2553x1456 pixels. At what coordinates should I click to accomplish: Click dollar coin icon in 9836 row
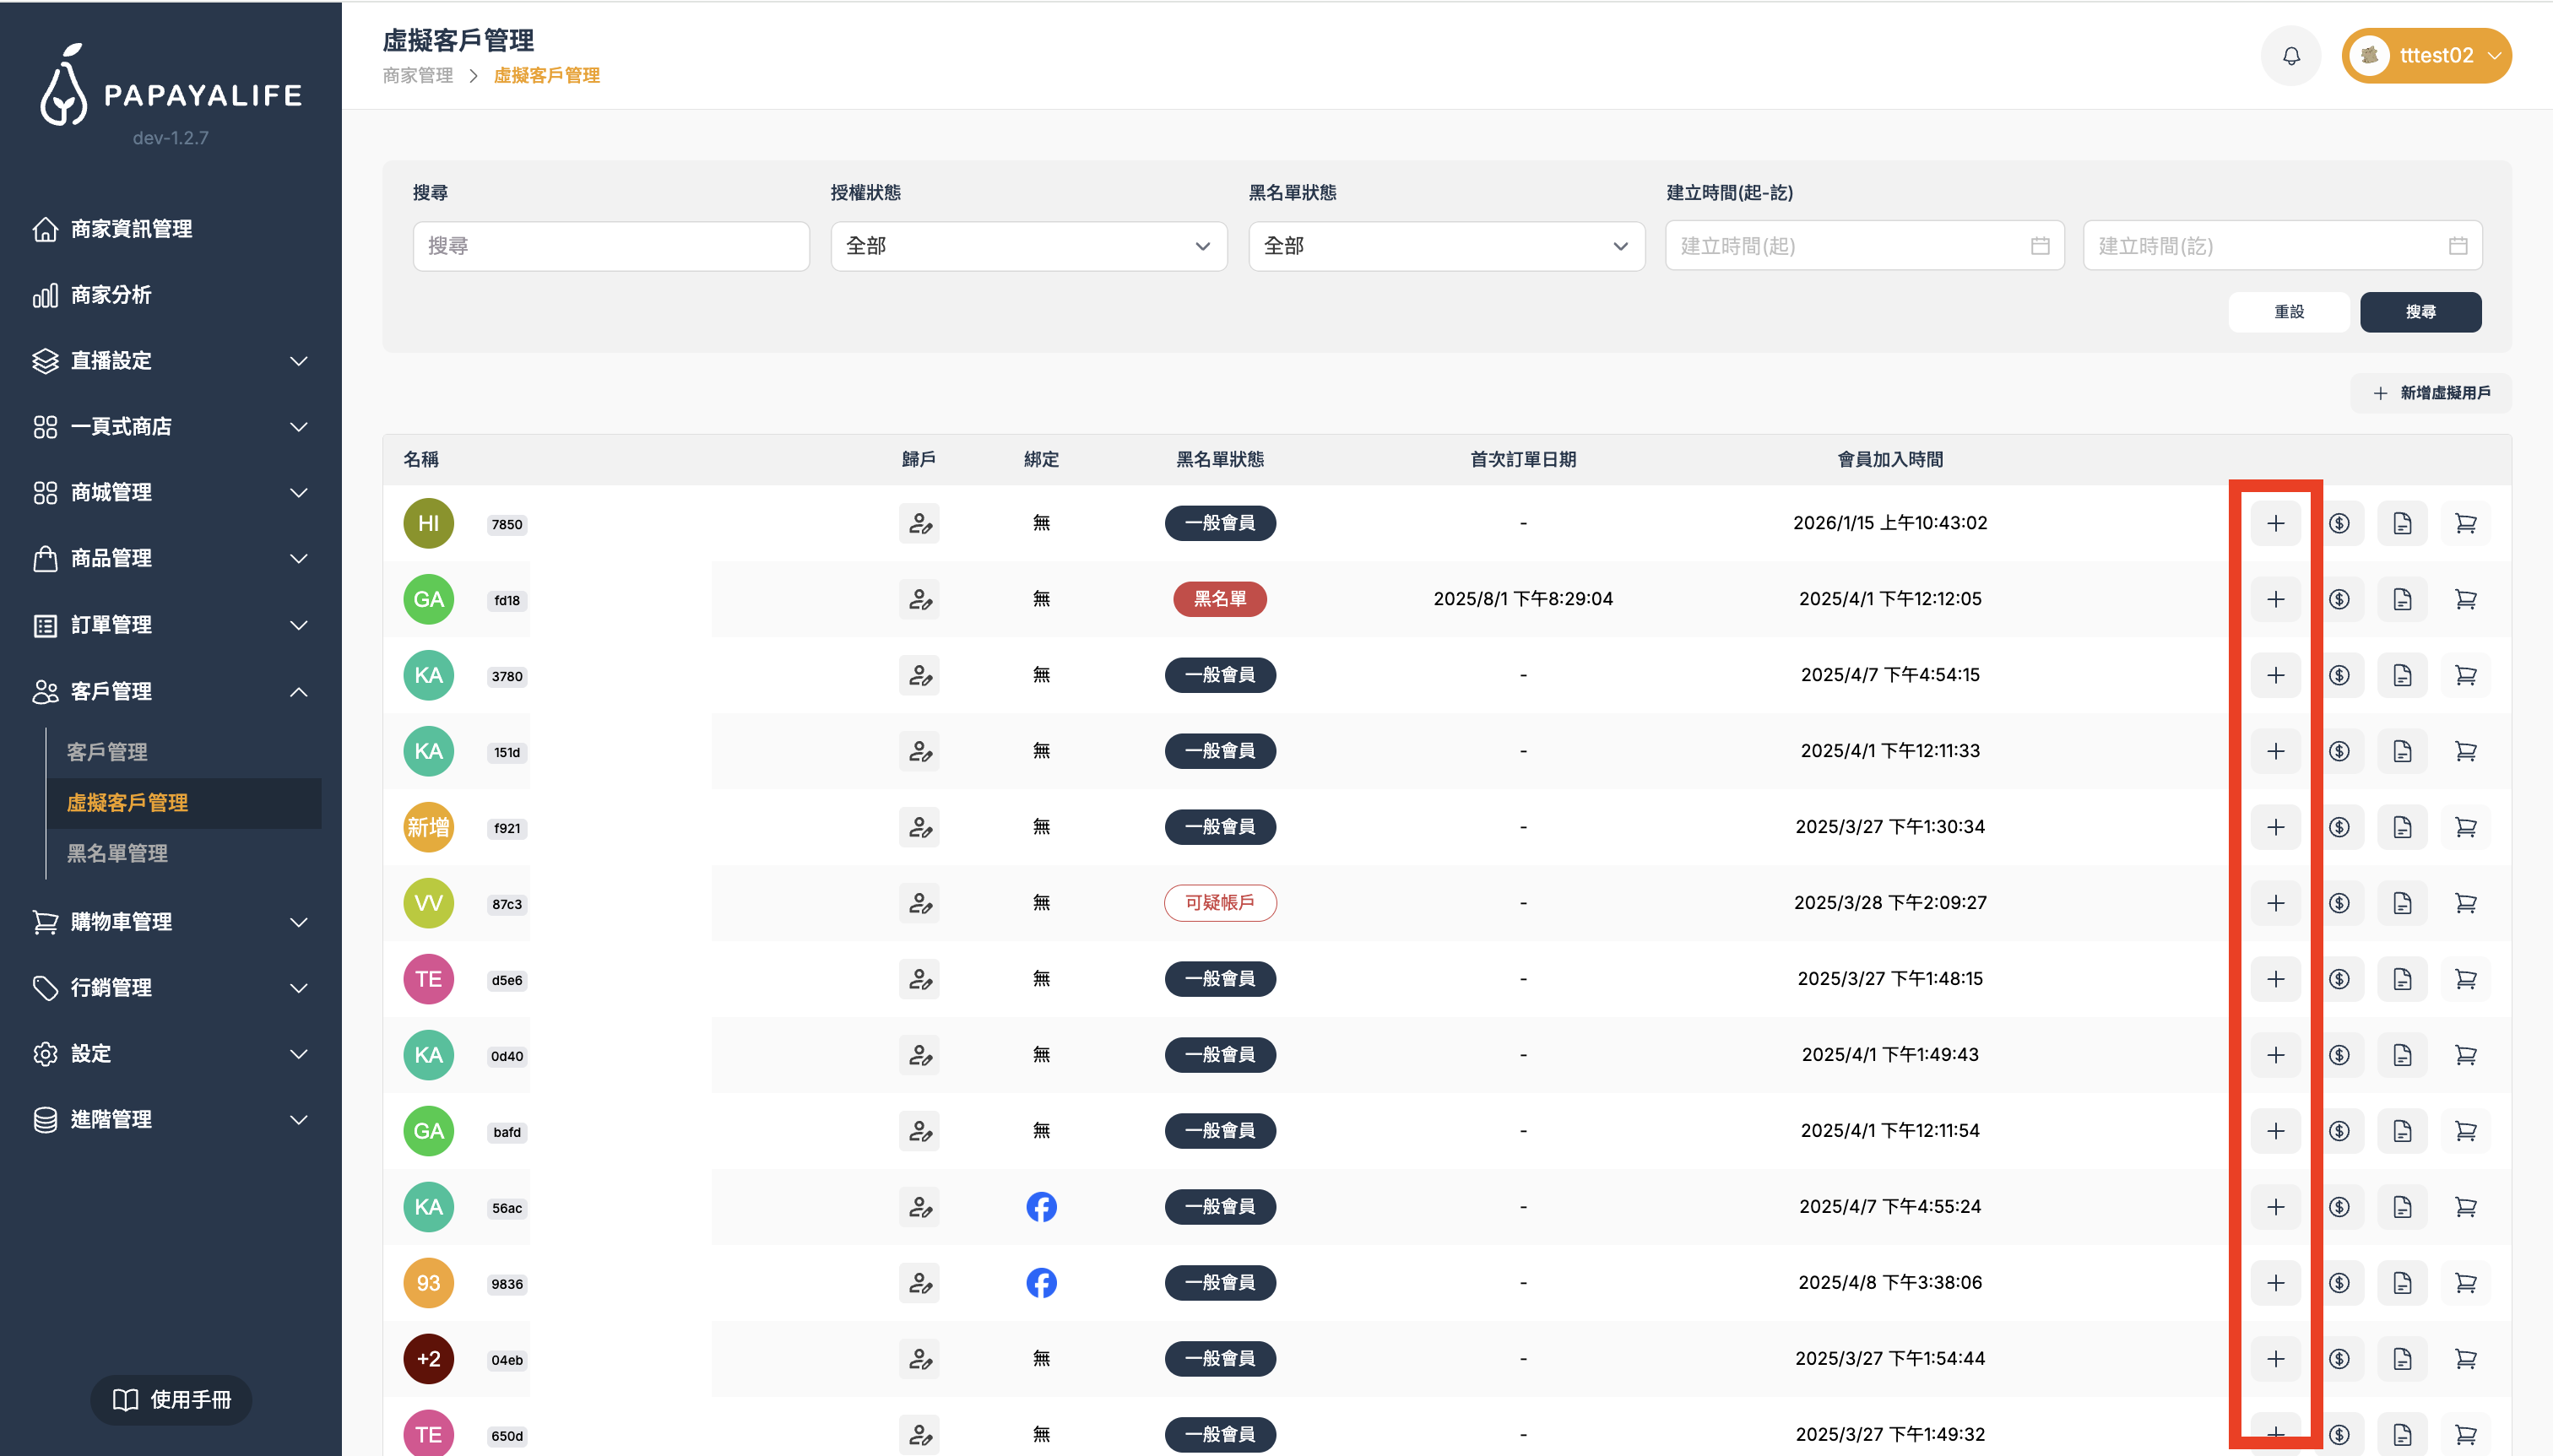point(2338,1283)
